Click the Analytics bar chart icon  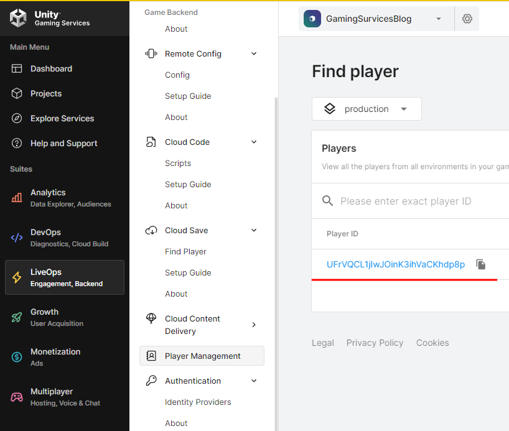click(17, 197)
